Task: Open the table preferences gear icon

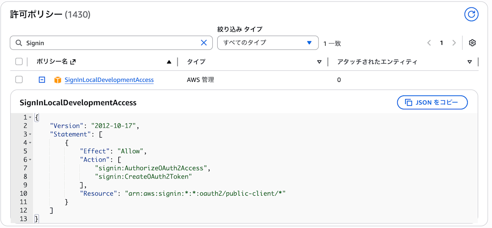Action: [472, 43]
